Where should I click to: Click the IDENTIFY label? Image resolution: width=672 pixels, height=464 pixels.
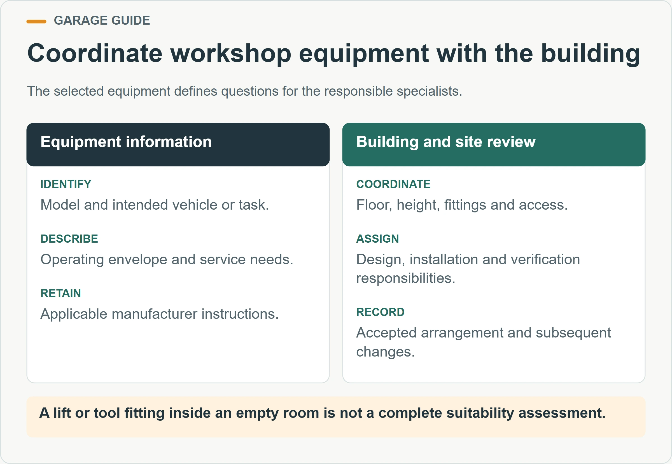66,184
